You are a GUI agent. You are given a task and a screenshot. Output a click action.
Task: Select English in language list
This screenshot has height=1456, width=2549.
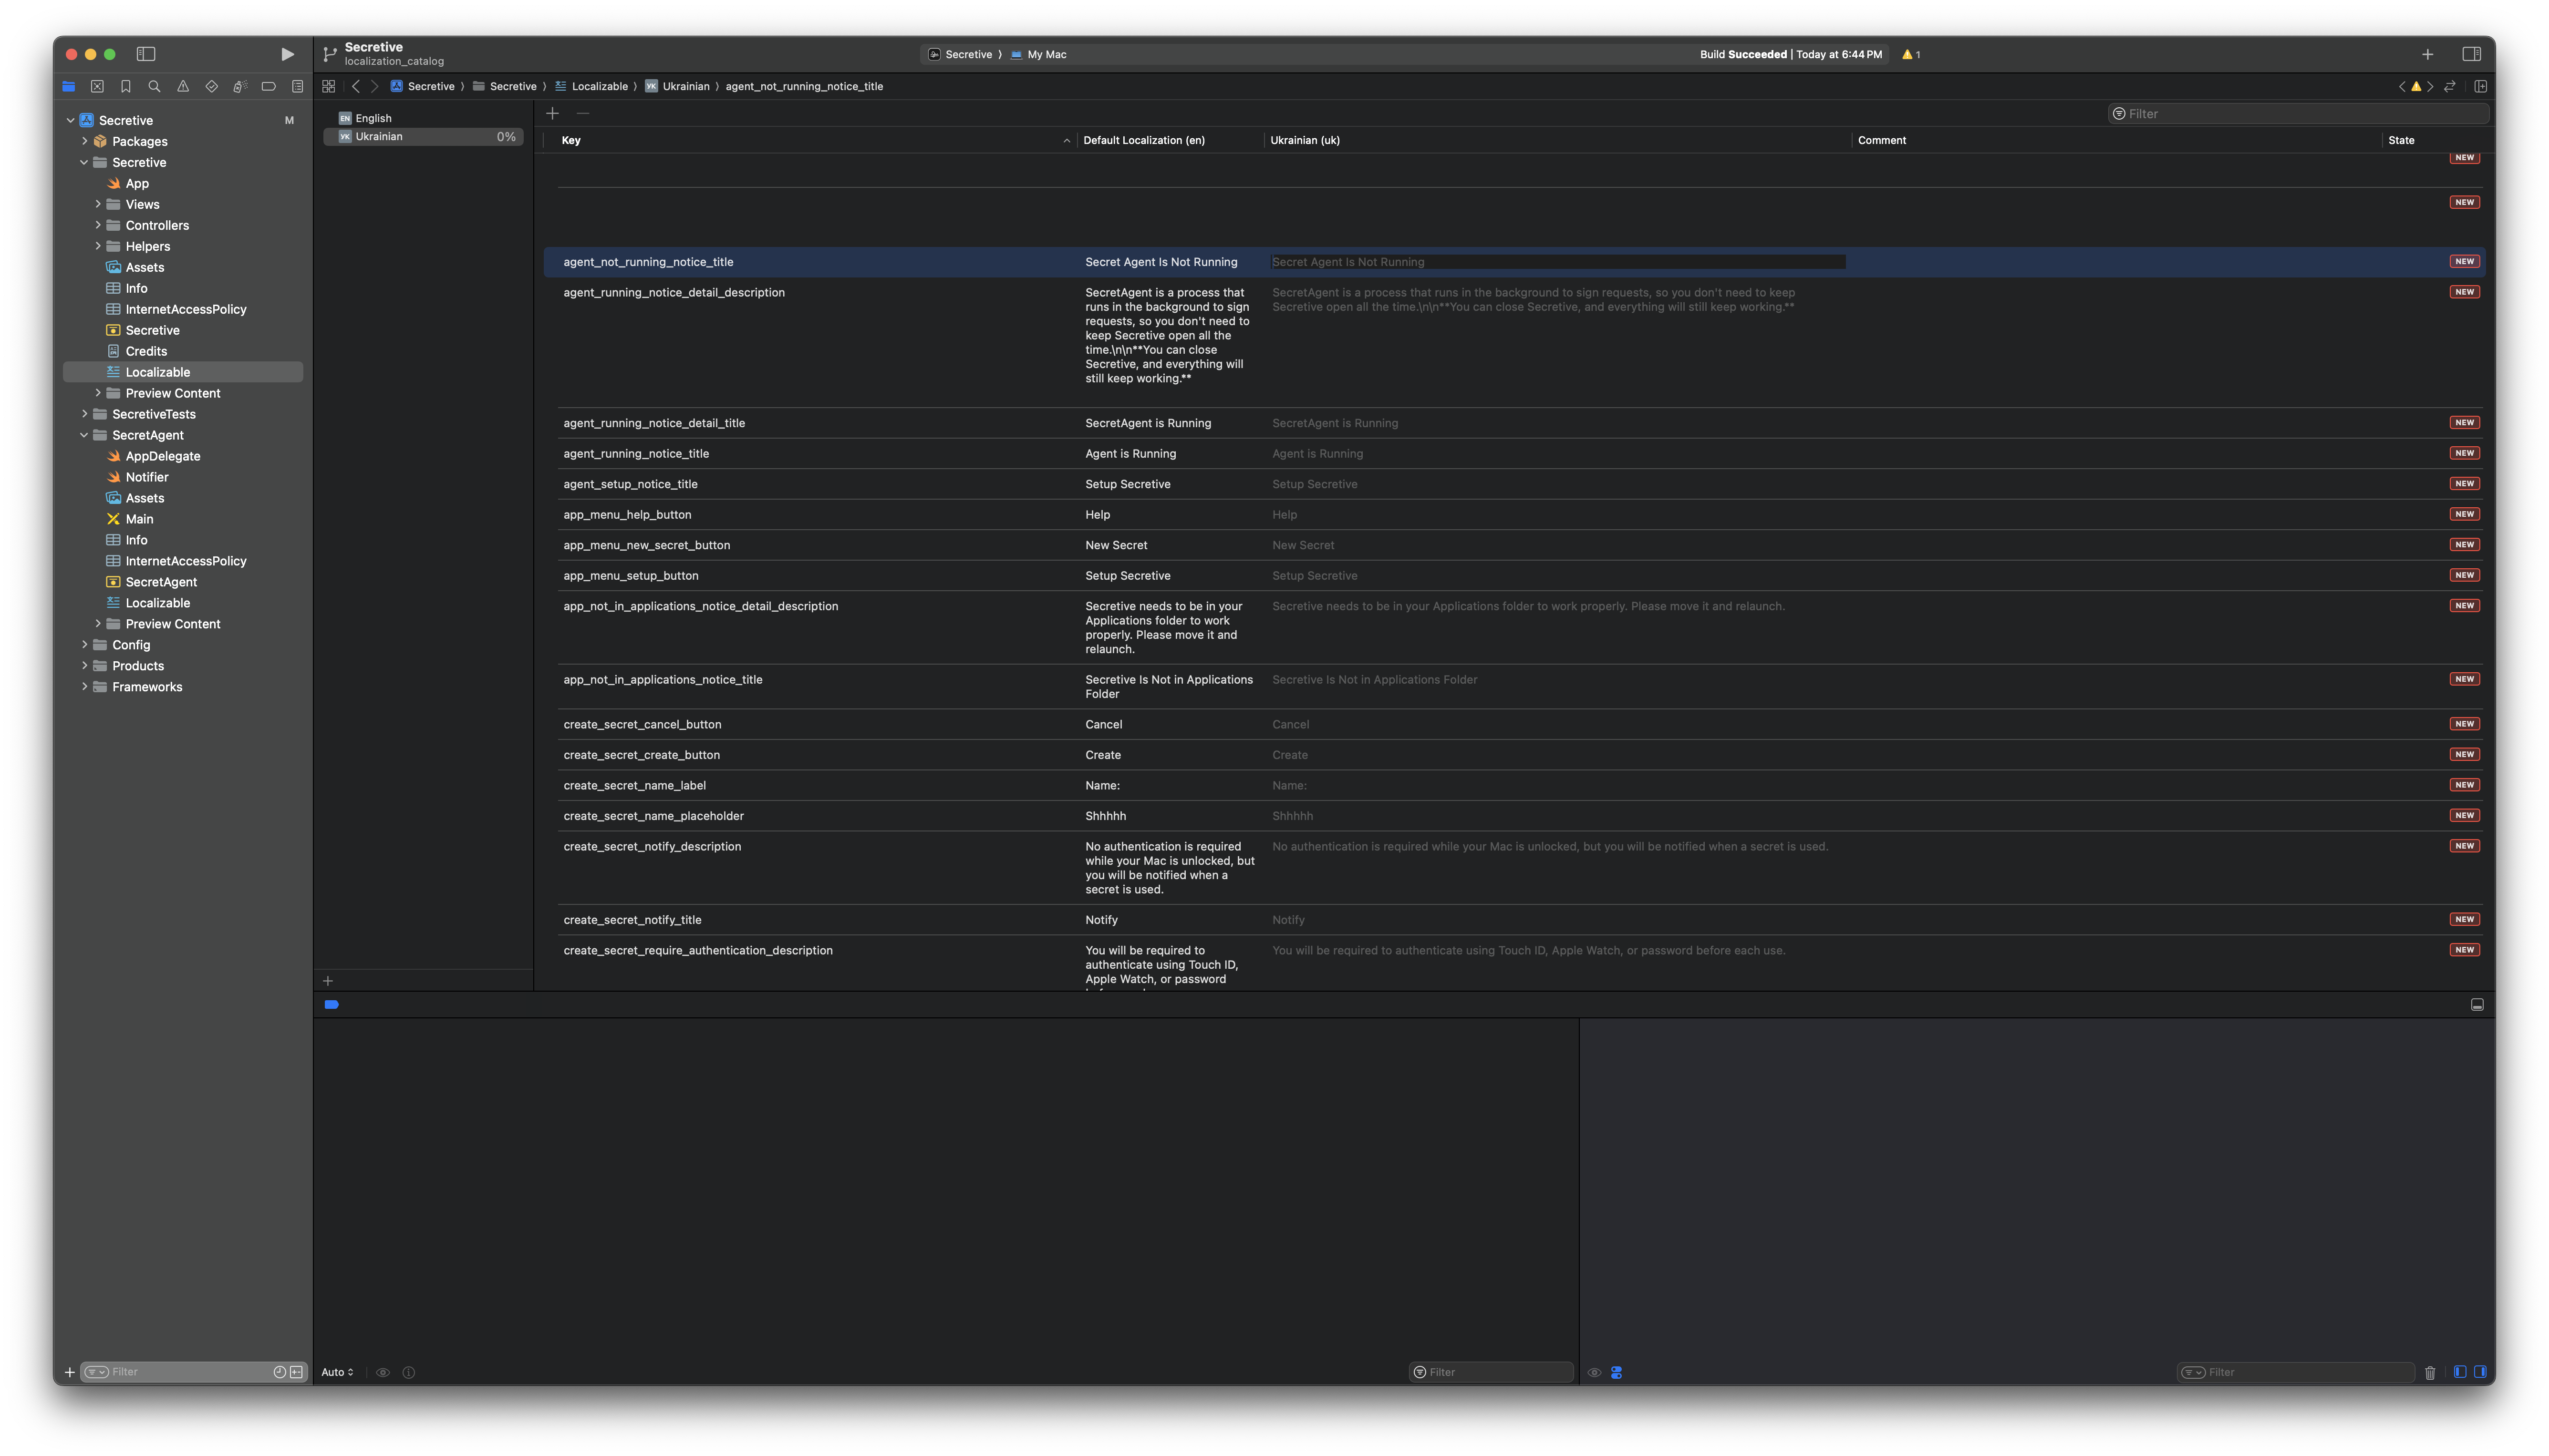pyautogui.click(x=373, y=118)
